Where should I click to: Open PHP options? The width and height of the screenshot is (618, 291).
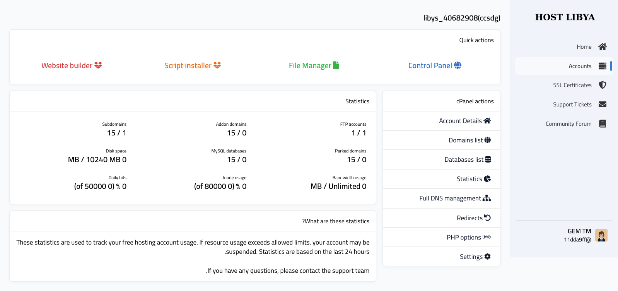[x=464, y=238]
